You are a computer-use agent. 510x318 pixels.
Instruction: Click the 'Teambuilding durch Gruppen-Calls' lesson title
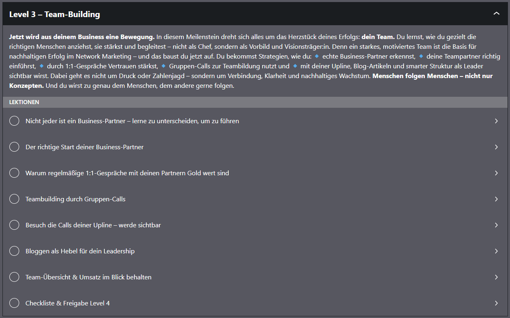pyautogui.click(x=75, y=199)
